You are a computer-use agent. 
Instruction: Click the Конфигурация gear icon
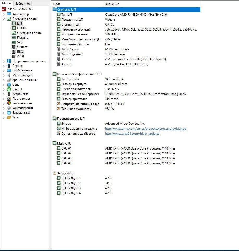click(x=9, y=108)
